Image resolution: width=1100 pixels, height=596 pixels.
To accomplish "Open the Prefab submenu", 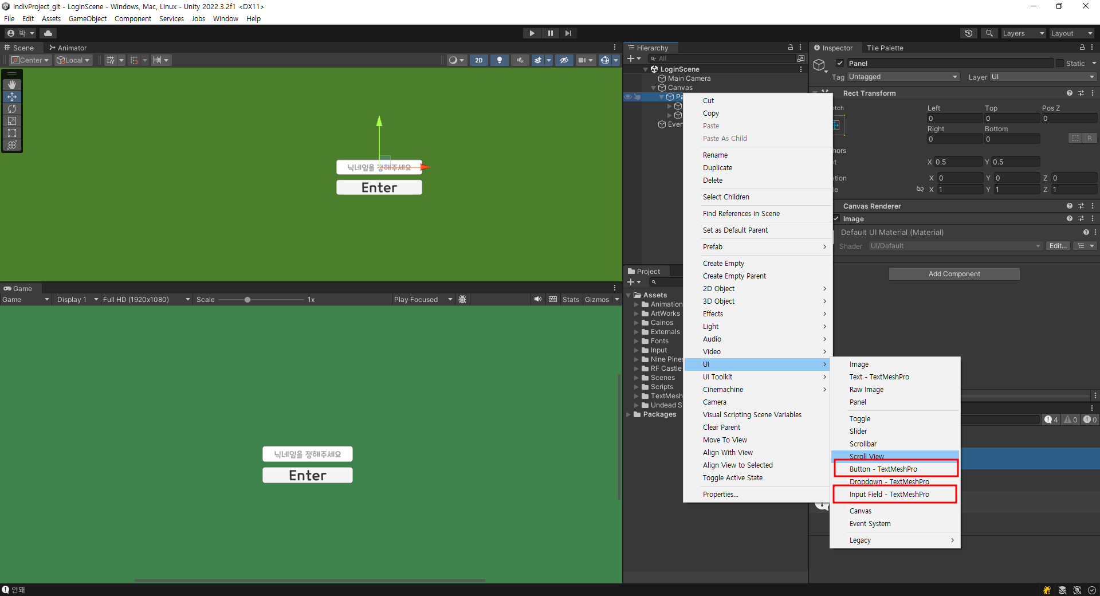I will tap(757, 246).
